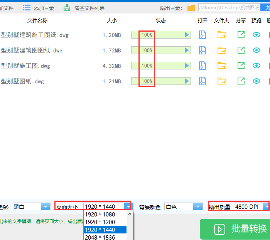Expand the 色彩 color mode dropdown
Screen dimensions: 270x240
46,206
